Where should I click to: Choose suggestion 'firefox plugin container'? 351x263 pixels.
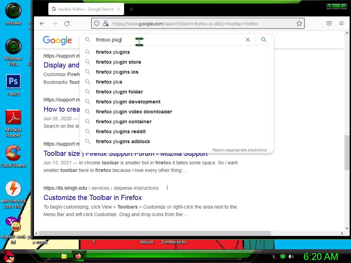[x=177, y=122]
